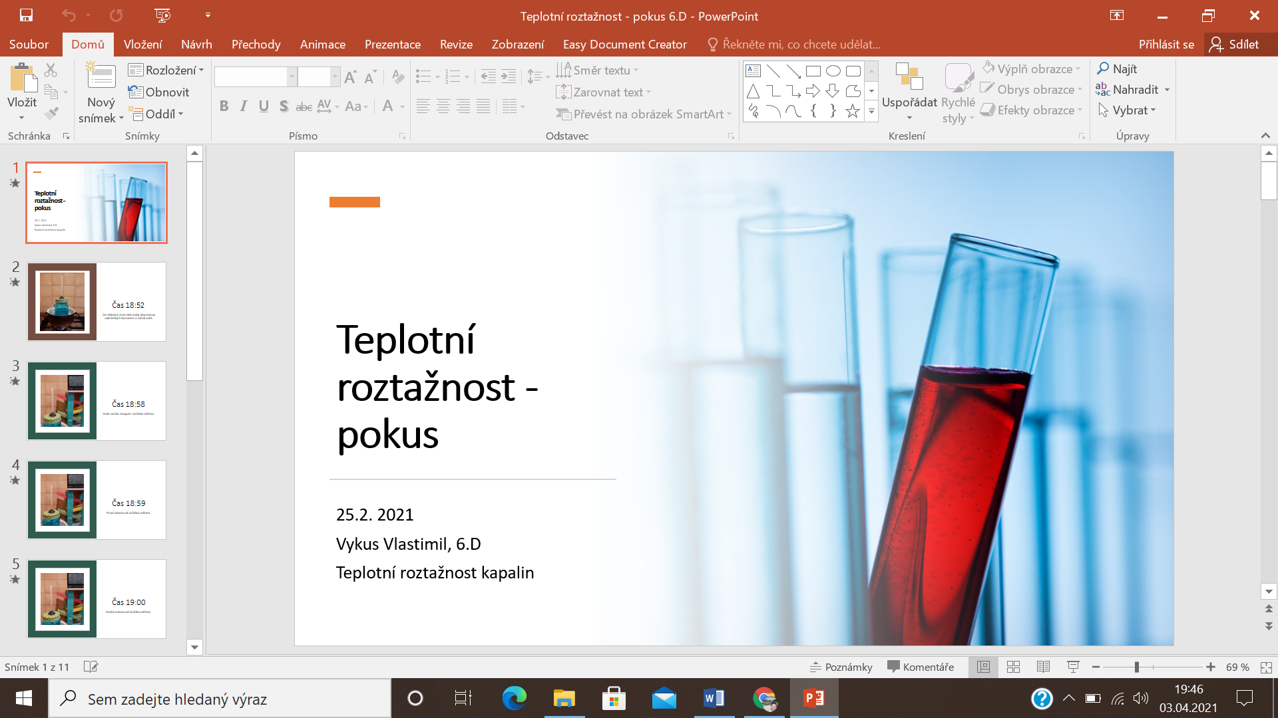1278x718 pixels.
Task: Click the Save icon in title bar
Action: (x=26, y=15)
